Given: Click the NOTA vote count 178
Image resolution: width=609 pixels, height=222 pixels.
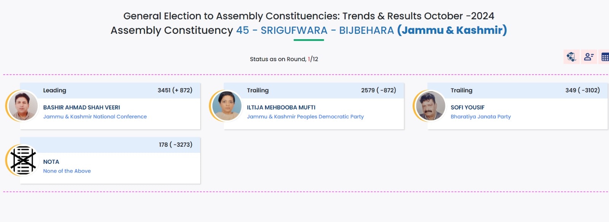Looking at the screenshot, I should coord(175,145).
